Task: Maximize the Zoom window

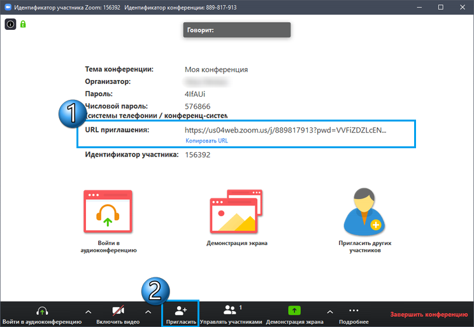Action: pos(441,7)
